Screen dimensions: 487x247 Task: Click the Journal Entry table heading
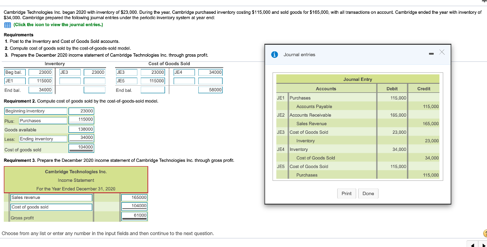(x=358, y=79)
